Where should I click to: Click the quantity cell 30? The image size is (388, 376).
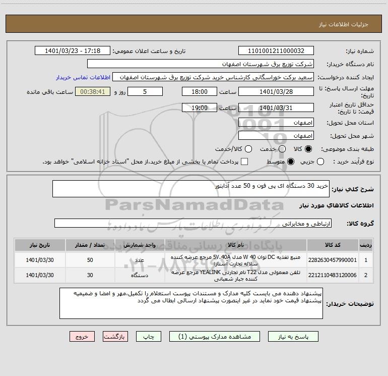coord(90,275)
